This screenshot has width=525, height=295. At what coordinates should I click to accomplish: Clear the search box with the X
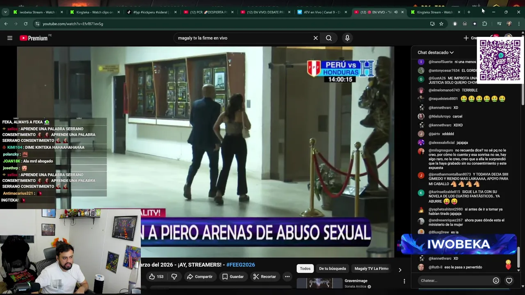315,38
